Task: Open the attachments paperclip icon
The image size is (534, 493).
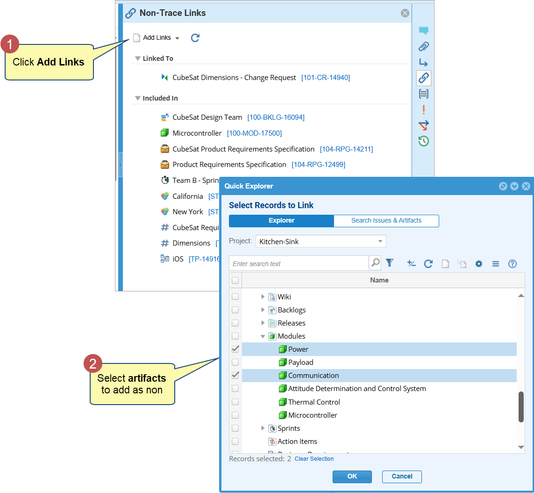Action: [423, 46]
